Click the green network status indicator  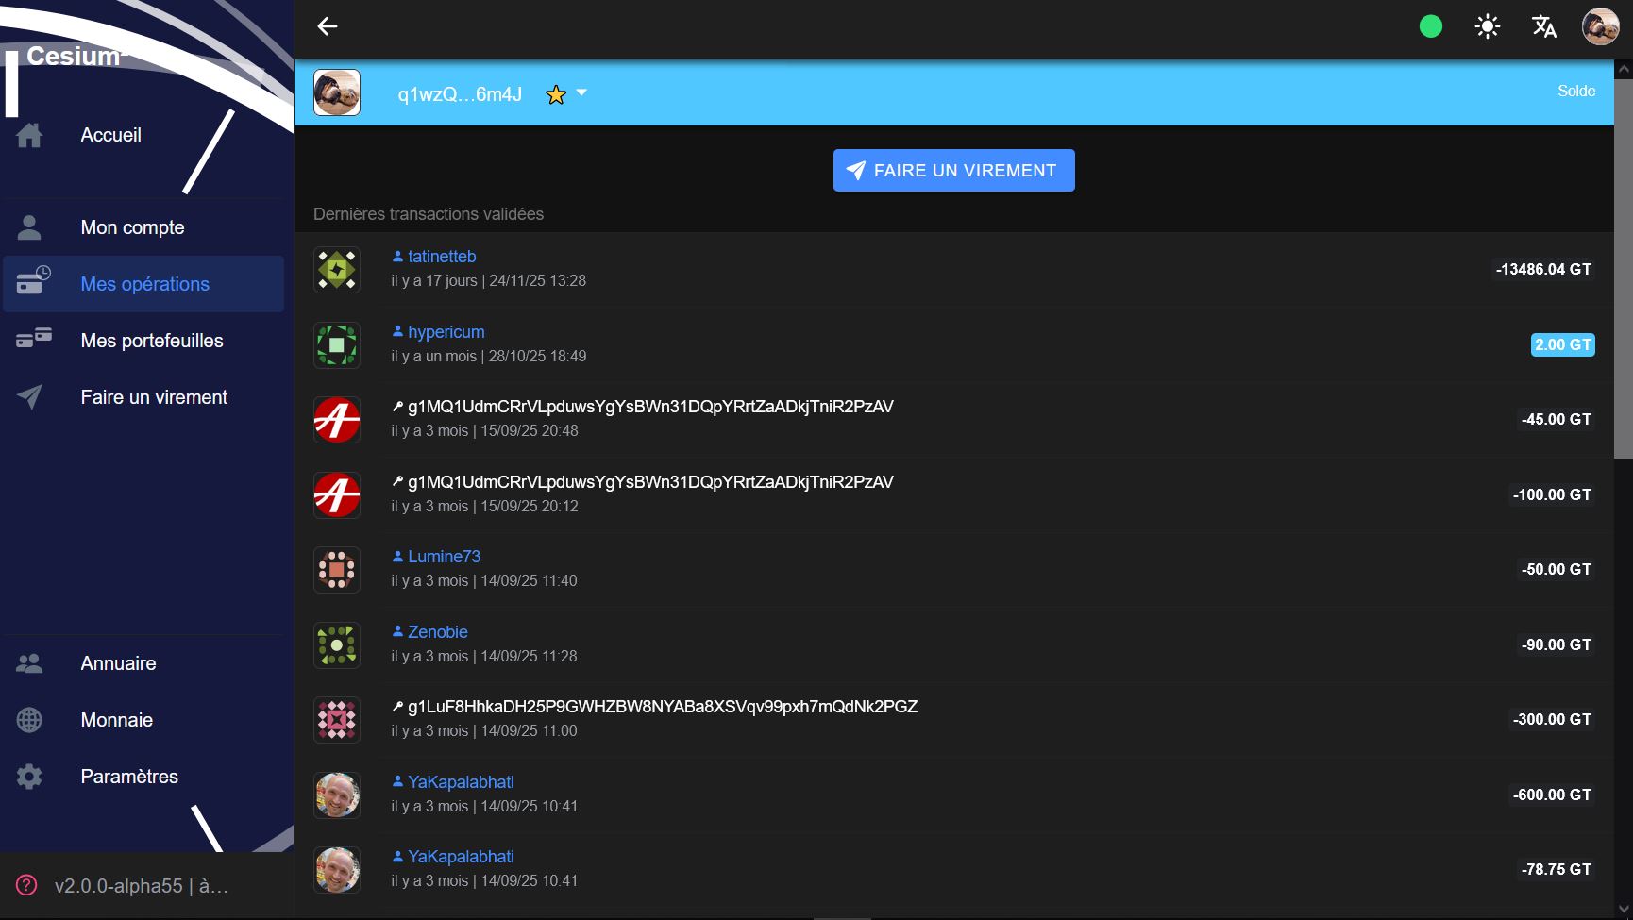1431,26
